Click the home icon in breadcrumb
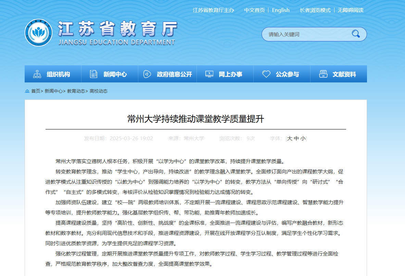 (x=27, y=91)
